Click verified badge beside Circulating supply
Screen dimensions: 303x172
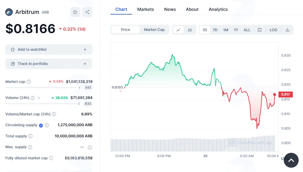[41, 126]
